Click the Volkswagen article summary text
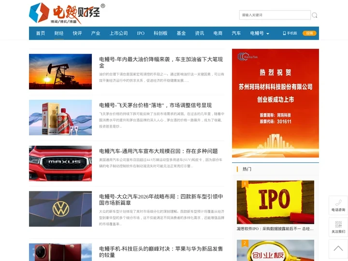This screenshot has height=261, width=348. (161, 217)
